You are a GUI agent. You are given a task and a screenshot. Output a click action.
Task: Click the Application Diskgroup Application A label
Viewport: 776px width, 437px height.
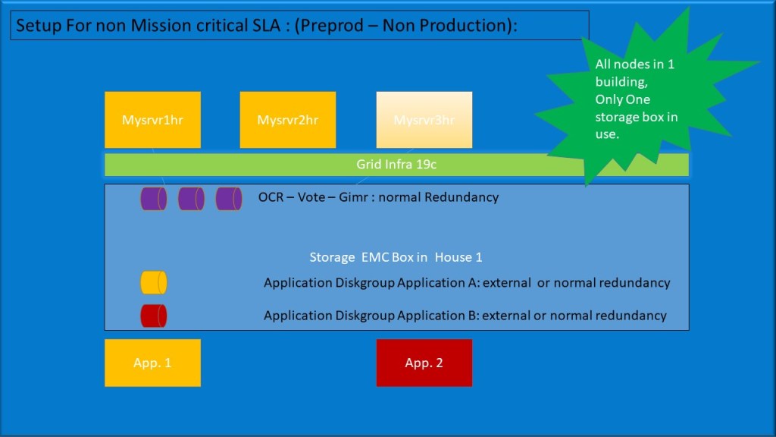[466, 283]
